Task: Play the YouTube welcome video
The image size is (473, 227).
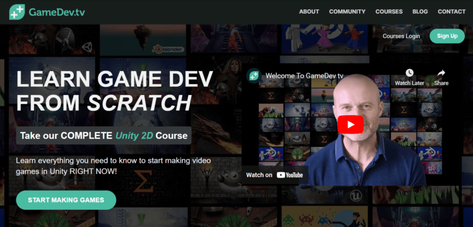Action: click(x=351, y=124)
